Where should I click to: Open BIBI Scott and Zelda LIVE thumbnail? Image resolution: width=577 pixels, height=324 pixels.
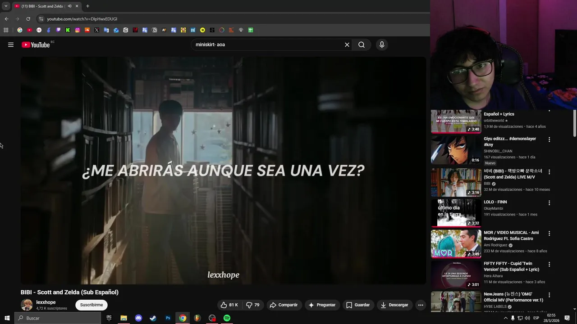[x=456, y=182]
